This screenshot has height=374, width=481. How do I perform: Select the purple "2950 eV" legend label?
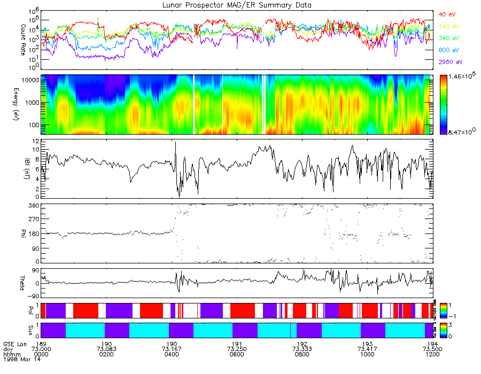pyautogui.click(x=451, y=62)
